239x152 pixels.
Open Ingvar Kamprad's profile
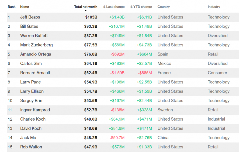point(35,110)
